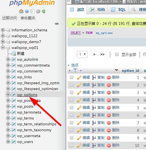Open the wp_options table link
This screenshot has height=150, width=146.
(x=27, y=95)
